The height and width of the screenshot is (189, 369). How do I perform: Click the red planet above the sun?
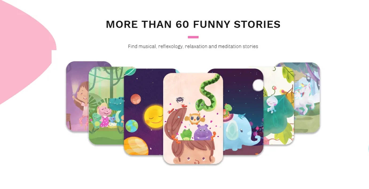click(x=136, y=99)
